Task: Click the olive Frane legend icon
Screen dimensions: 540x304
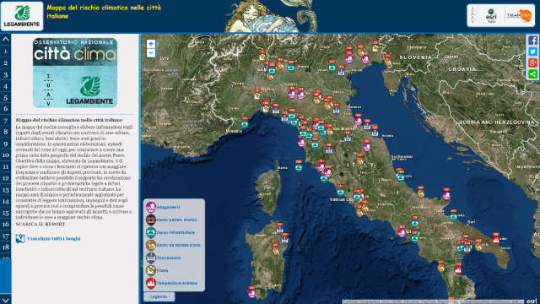Action: (151, 270)
